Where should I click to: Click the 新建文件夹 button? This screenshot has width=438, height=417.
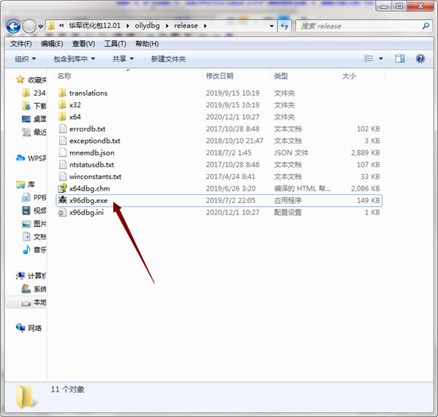tap(168, 58)
